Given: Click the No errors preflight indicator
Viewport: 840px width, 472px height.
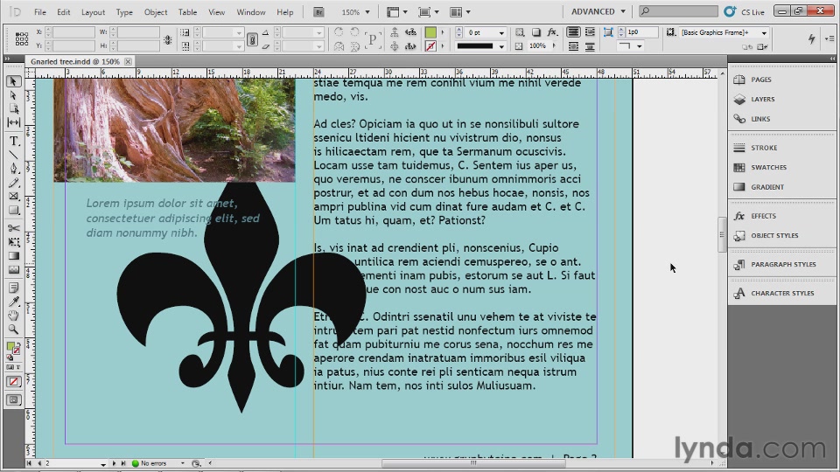Looking at the screenshot, I should (x=149, y=463).
